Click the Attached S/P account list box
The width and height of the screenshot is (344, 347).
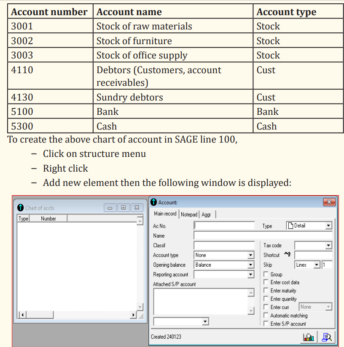click(x=201, y=302)
